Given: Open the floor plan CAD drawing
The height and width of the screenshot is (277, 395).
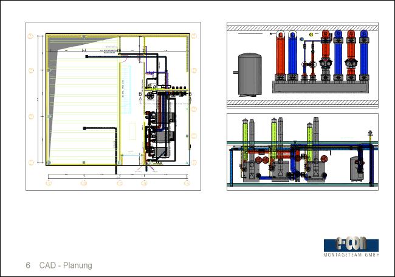Looking at the screenshot, I should click(114, 106).
